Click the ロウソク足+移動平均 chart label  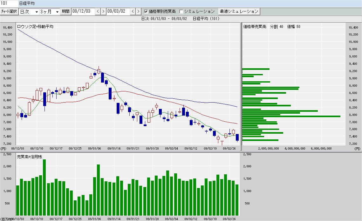pyautogui.click(x=35, y=27)
